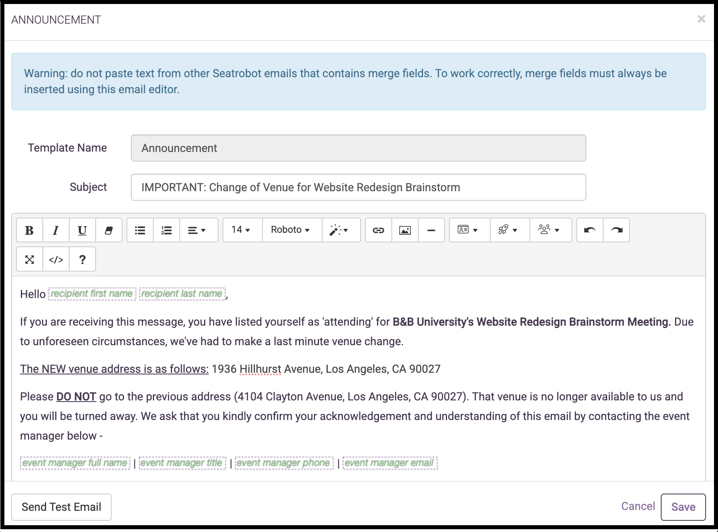Viewport: 718px width, 532px height.
Task: Save the announcement template
Action: tap(683, 507)
